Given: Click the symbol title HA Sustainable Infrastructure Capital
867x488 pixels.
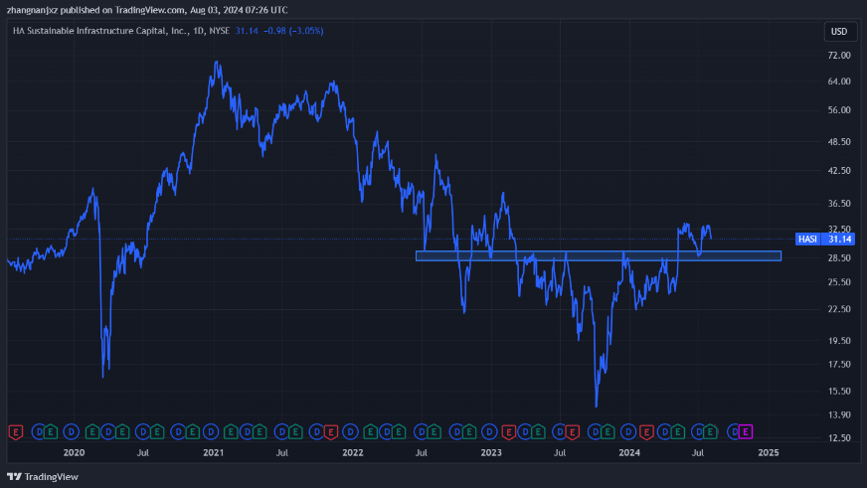Looking at the screenshot, I should pos(100,31).
